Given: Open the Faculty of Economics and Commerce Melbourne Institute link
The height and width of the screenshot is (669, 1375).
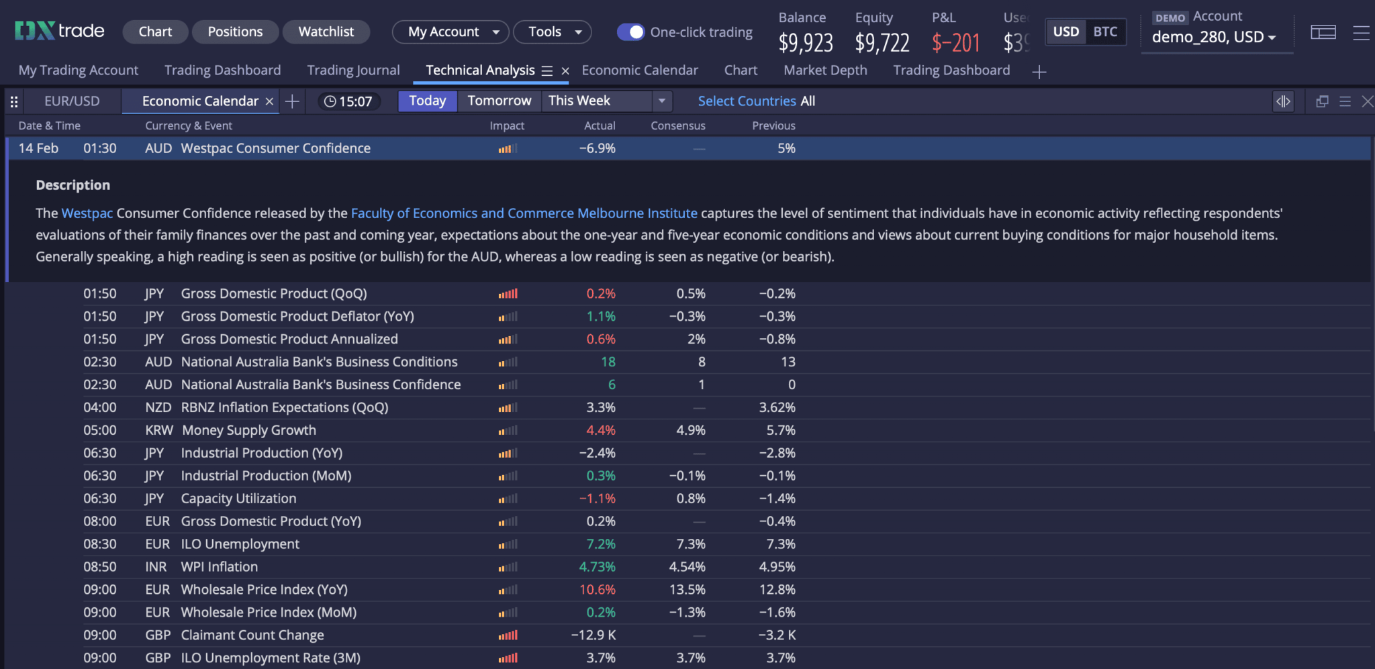Looking at the screenshot, I should click(x=524, y=213).
